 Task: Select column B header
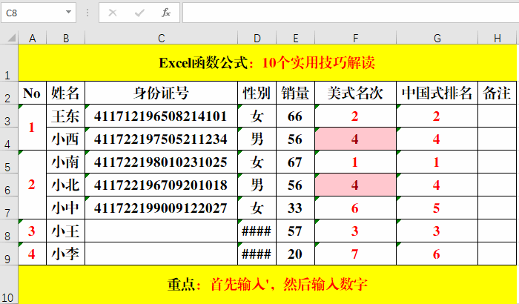point(66,38)
